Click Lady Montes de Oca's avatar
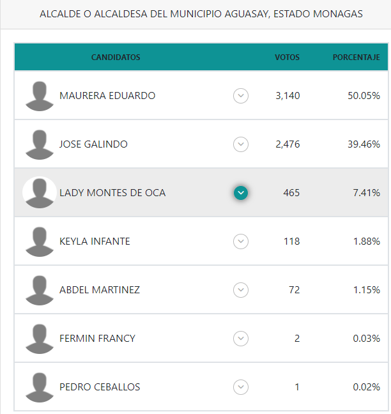391x414 pixels. point(40,193)
